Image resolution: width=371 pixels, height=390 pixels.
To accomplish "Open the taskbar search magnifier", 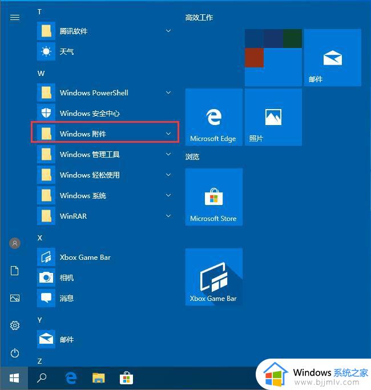I will pos(42,378).
